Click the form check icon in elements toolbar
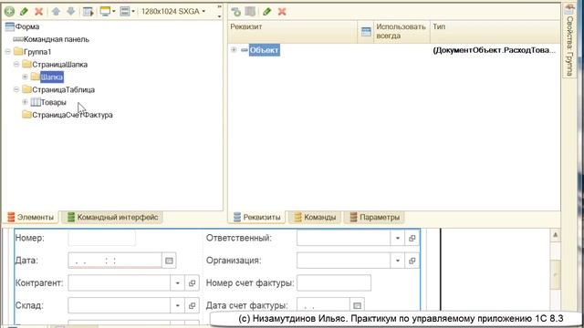Screen dimensions: 584x328 click(x=89, y=12)
